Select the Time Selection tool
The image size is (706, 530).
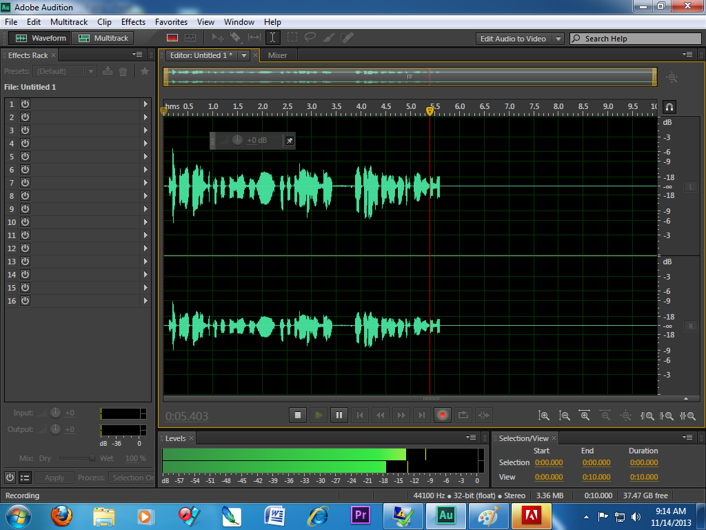(x=273, y=38)
